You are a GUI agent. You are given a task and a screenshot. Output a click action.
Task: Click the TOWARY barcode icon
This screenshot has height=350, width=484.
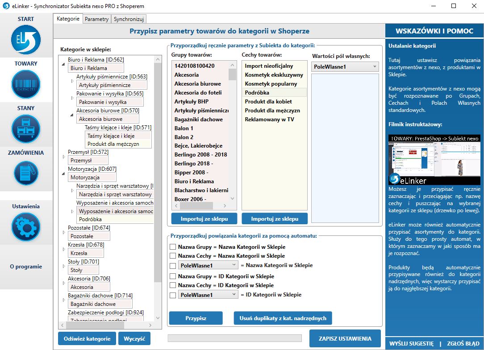pyautogui.click(x=26, y=84)
